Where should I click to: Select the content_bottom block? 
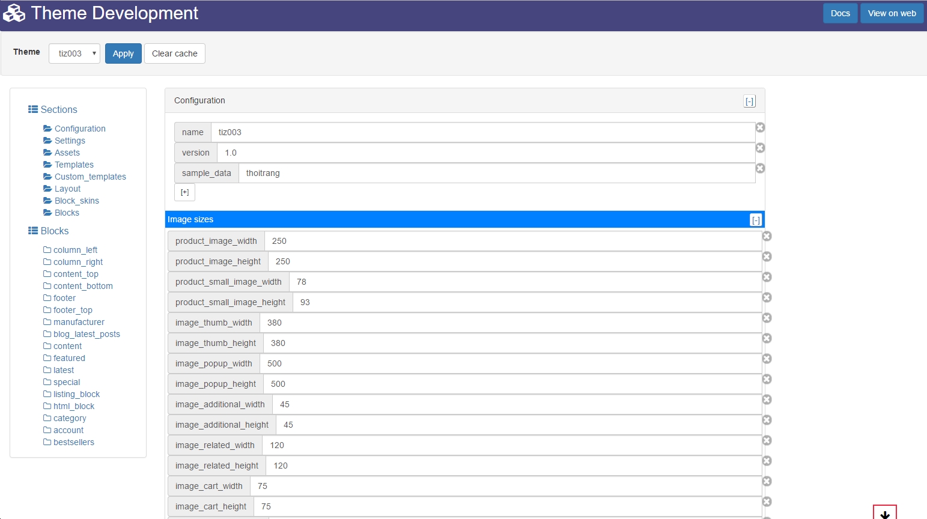(x=78, y=286)
